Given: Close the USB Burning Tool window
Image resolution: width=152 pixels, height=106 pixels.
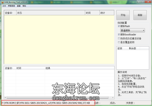Looking at the screenshot, I should (x=148, y=2).
